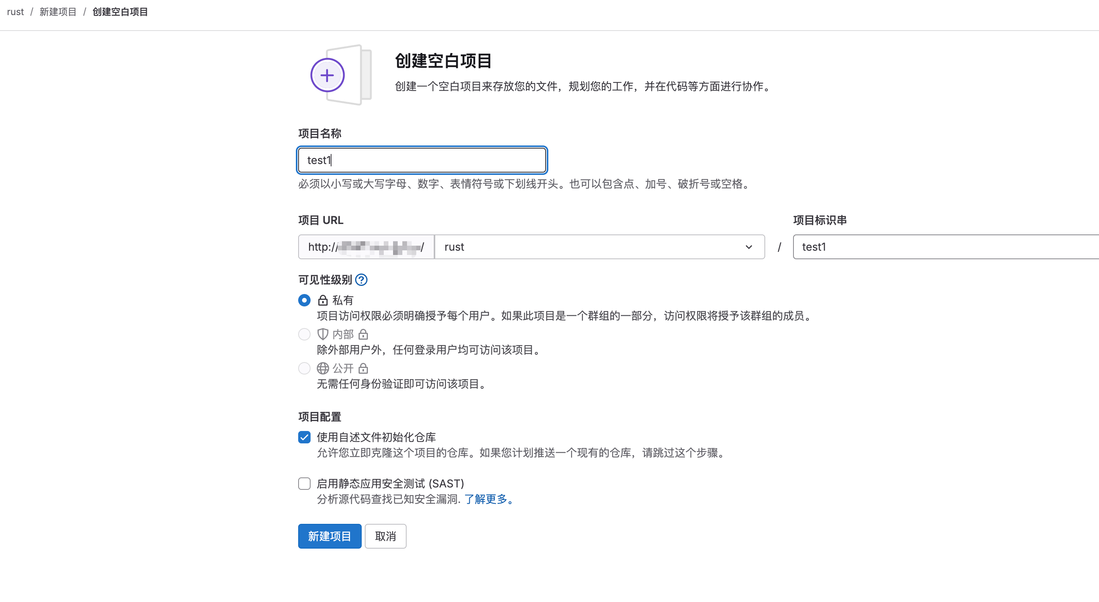Click the globe icon next to 公开
1099x602 pixels.
coord(323,368)
